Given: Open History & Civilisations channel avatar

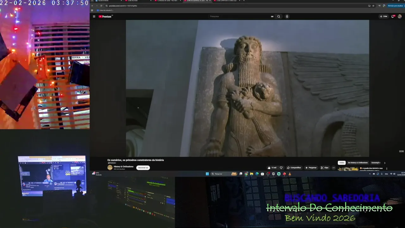Looking at the screenshot, I should [110, 168].
